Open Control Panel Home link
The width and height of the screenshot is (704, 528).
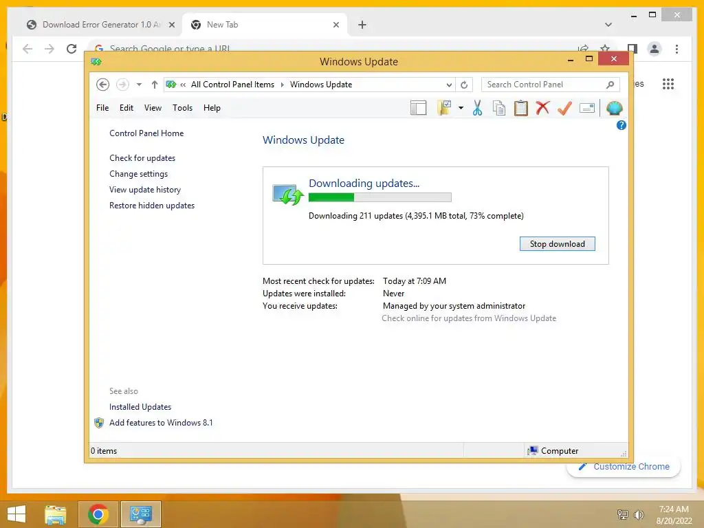point(146,133)
